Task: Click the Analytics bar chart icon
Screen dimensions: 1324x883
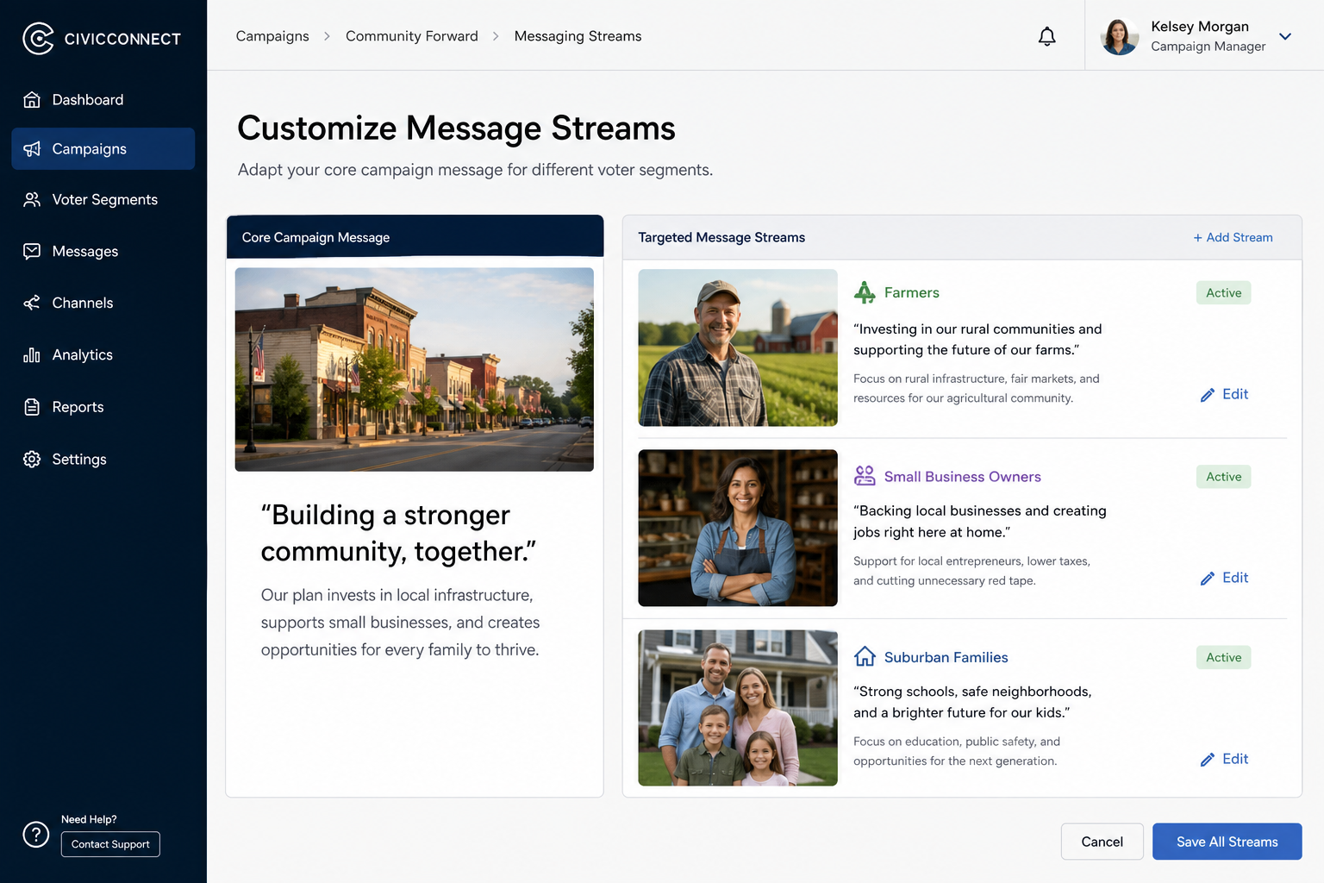Action: [32, 355]
